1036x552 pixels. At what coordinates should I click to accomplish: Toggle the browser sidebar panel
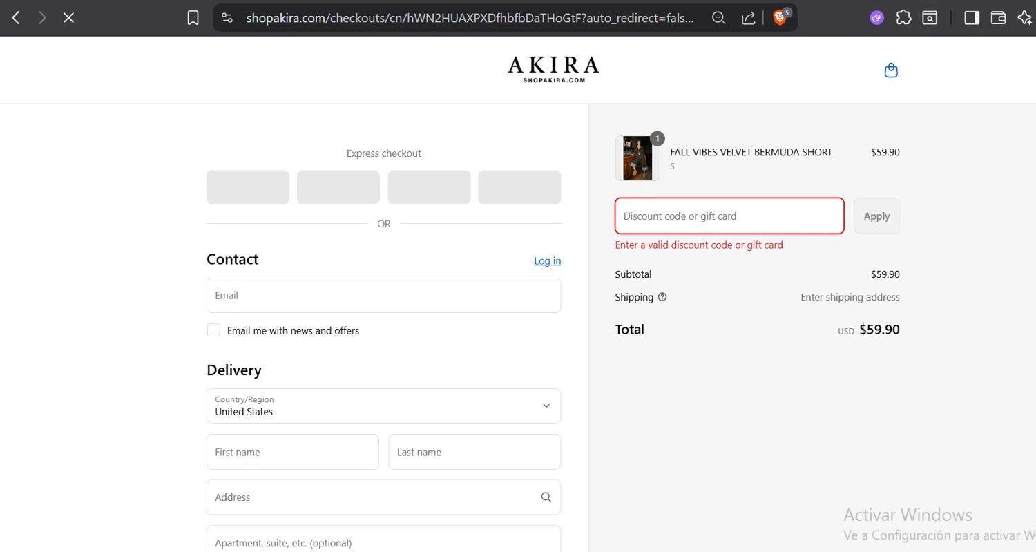point(972,18)
